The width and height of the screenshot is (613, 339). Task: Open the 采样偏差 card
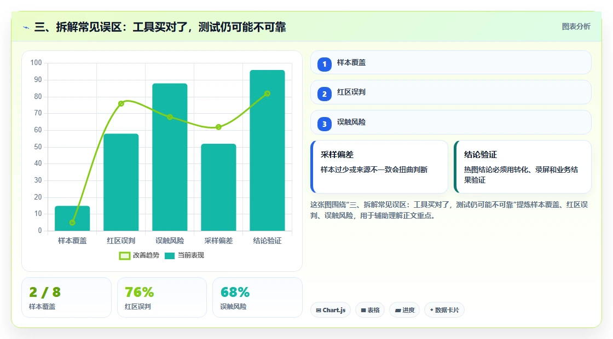(379, 167)
